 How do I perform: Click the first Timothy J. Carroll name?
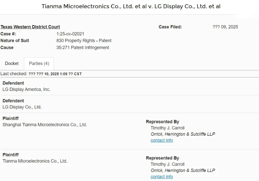click(x=168, y=128)
